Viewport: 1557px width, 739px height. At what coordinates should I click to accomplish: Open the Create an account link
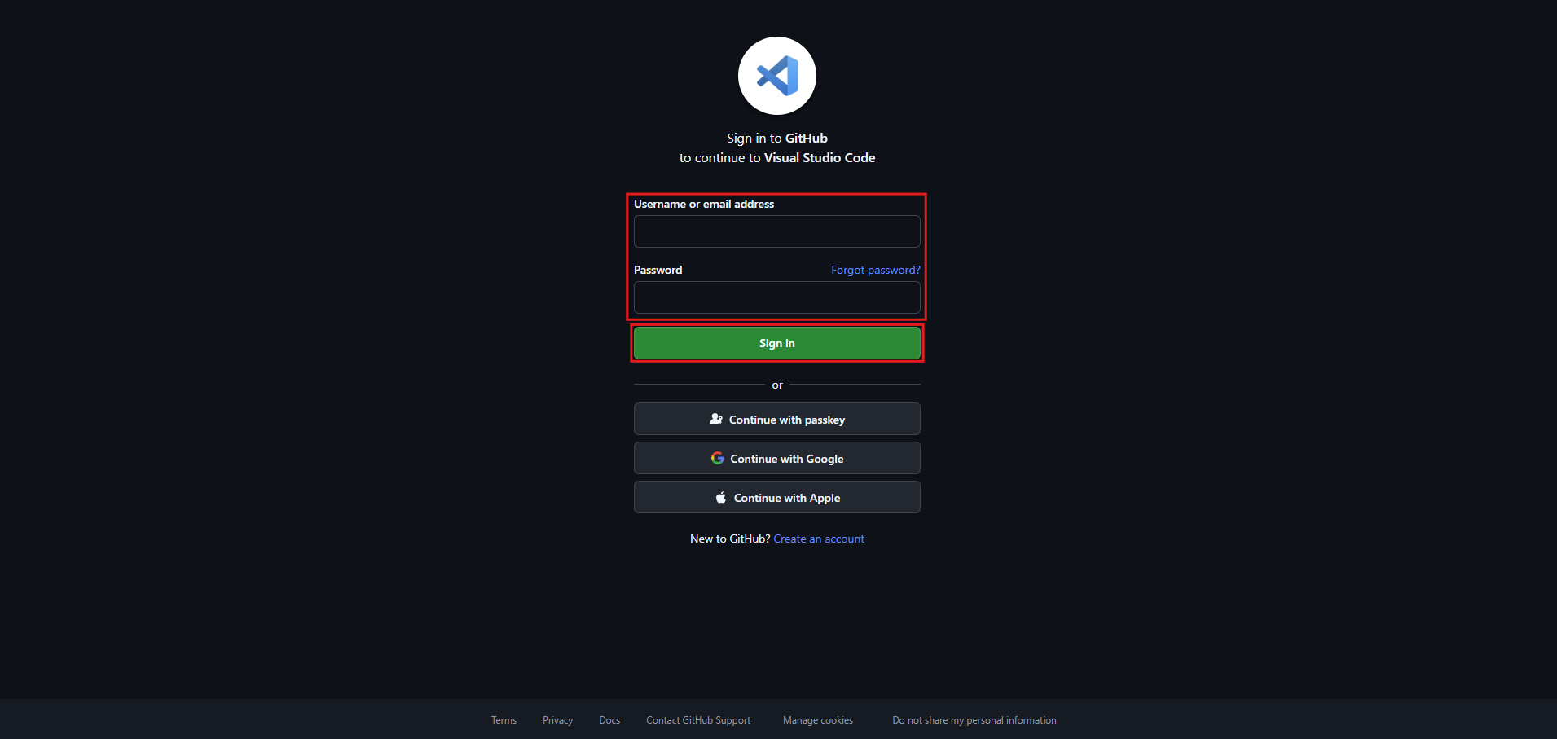coord(819,539)
